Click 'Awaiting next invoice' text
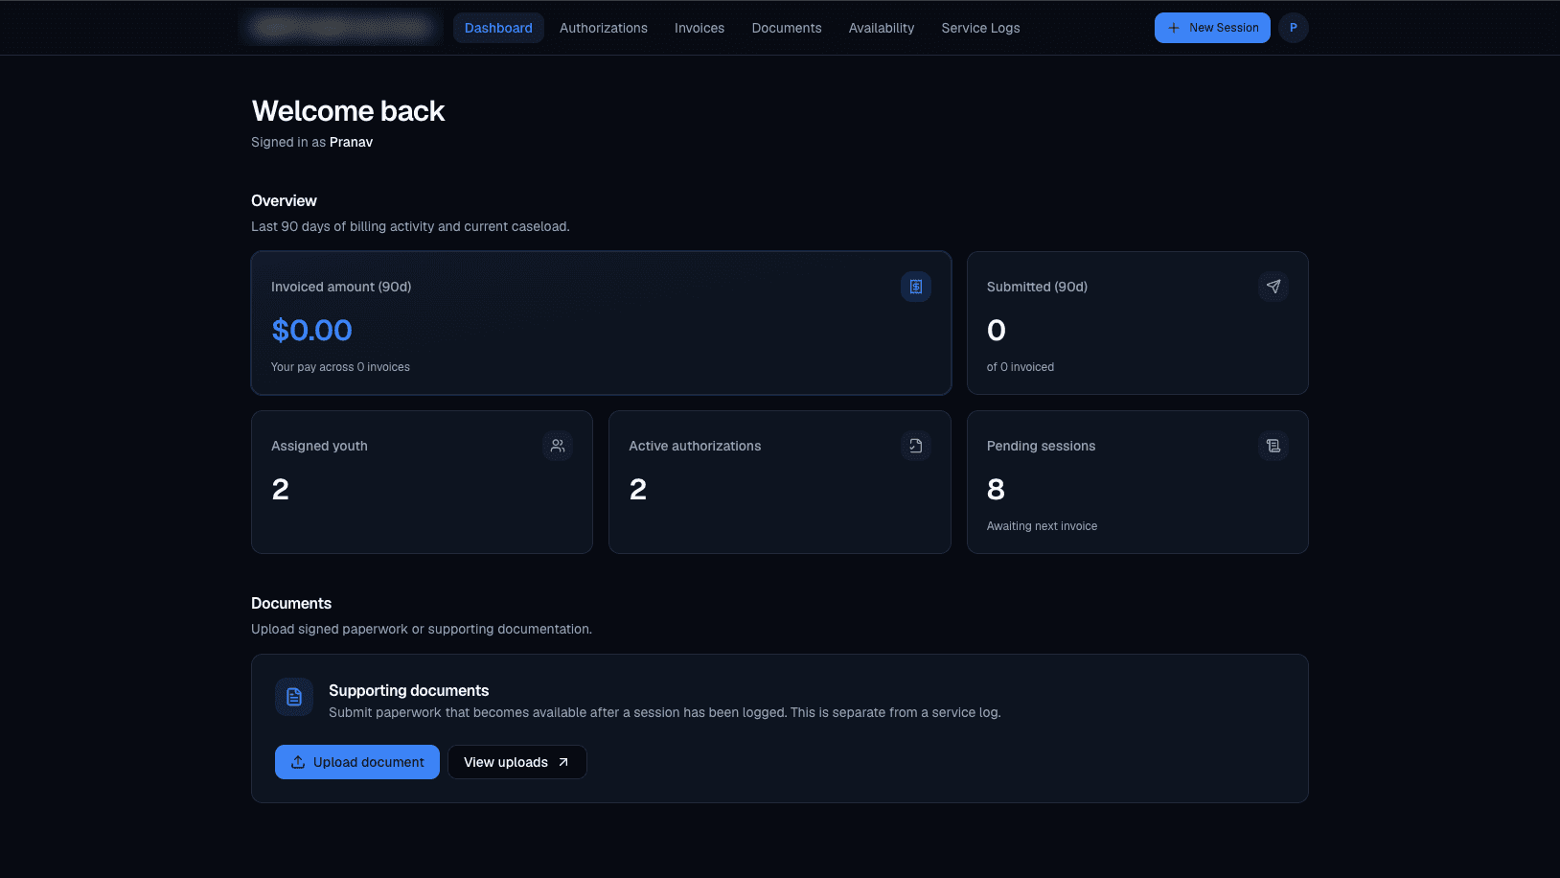This screenshot has width=1560, height=878. coord(1042,526)
